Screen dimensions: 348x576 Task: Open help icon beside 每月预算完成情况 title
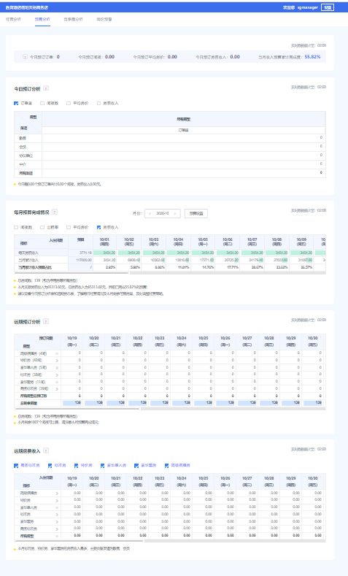click(55, 212)
